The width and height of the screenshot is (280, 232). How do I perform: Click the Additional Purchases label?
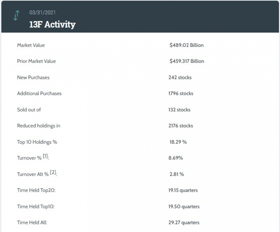(39, 94)
